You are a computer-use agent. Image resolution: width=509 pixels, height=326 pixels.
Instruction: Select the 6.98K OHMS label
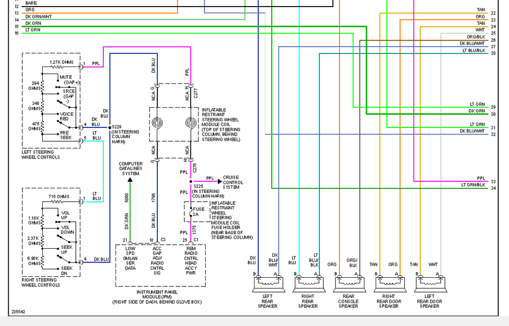pos(35,261)
